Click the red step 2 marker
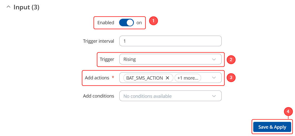 pyautogui.click(x=231, y=60)
